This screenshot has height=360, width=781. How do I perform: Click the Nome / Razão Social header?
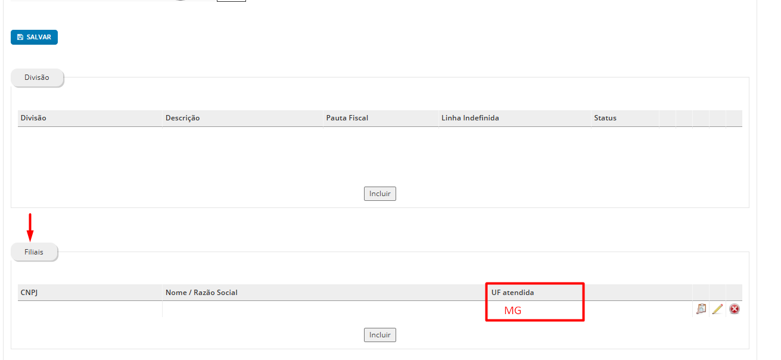click(x=201, y=293)
